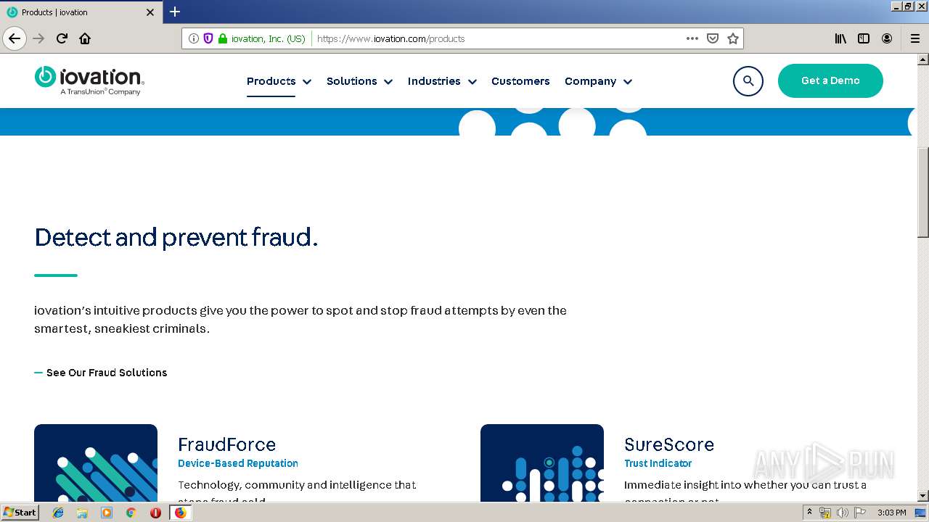Screen dimensions: 929x522
Task: Click the Trust Indicator subtitle
Action: click(x=658, y=463)
